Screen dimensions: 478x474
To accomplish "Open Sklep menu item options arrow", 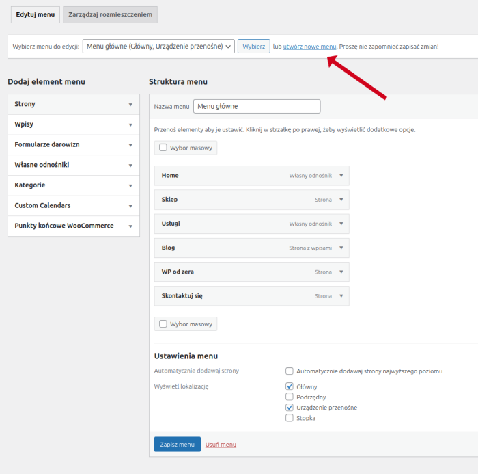I will pyautogui.click(x=341, y=200).
